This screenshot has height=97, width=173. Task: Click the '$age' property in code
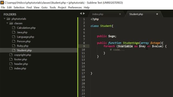(x=111, y=36)
